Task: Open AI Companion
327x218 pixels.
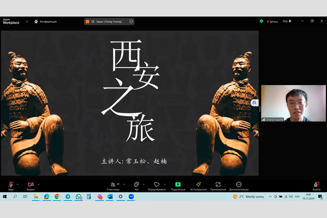Action: [198, 186]
